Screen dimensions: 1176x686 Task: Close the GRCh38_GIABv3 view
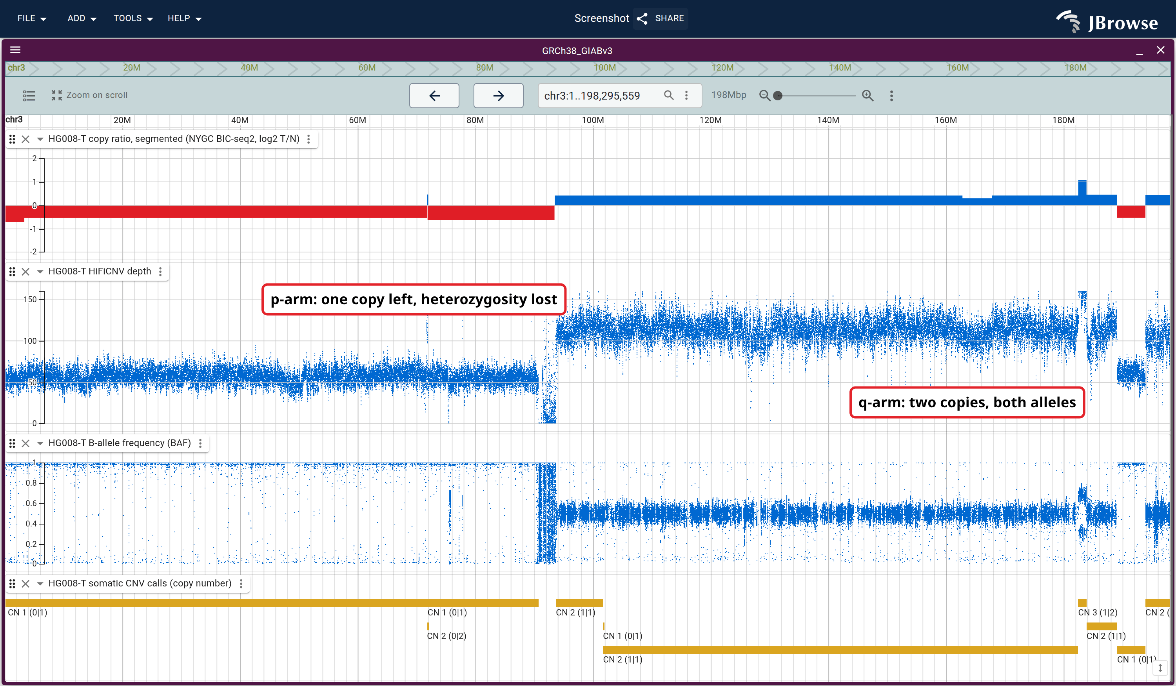point(1160,50)
